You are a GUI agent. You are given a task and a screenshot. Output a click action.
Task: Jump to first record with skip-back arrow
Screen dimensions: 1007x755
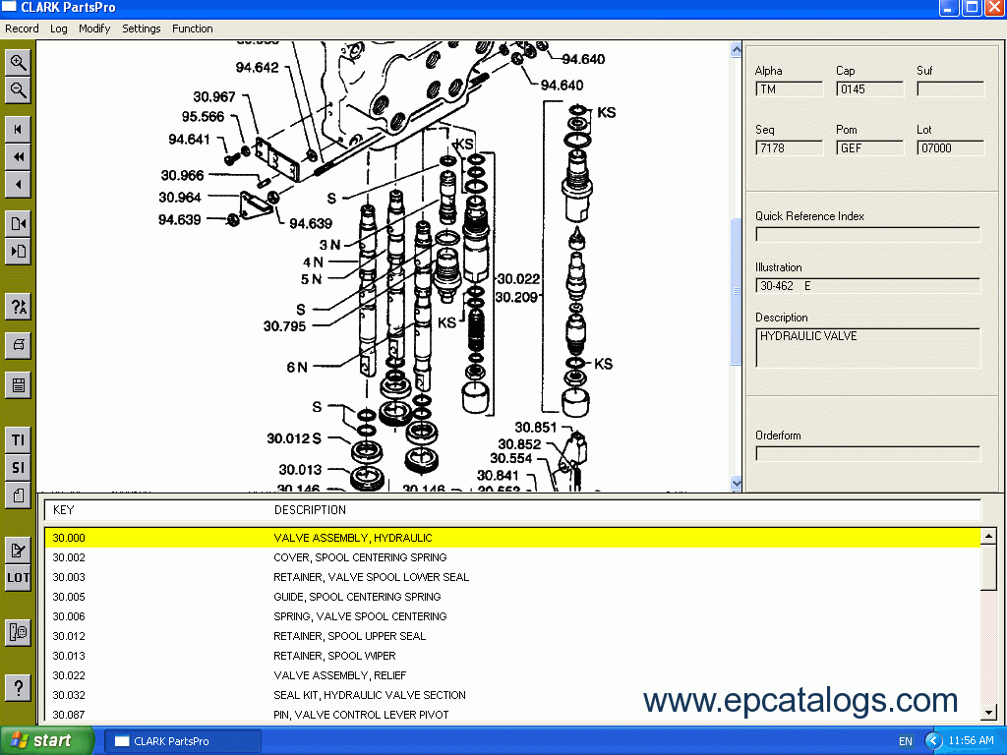18,129
